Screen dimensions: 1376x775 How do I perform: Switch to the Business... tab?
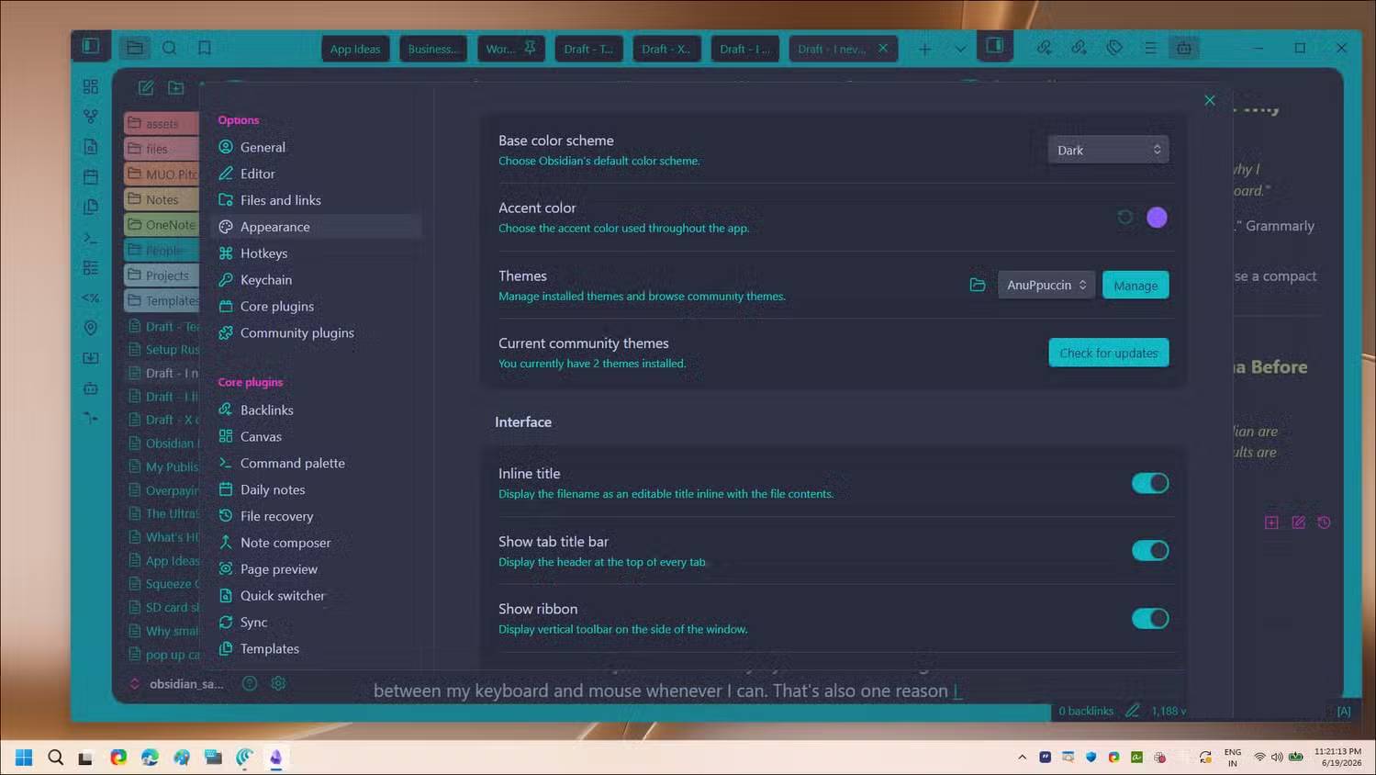(x=433, y=49)
